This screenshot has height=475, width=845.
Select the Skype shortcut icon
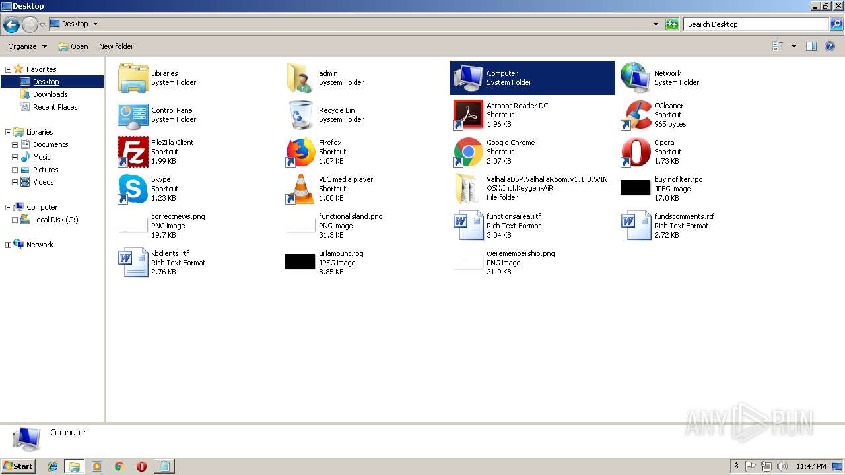(133, 189)
